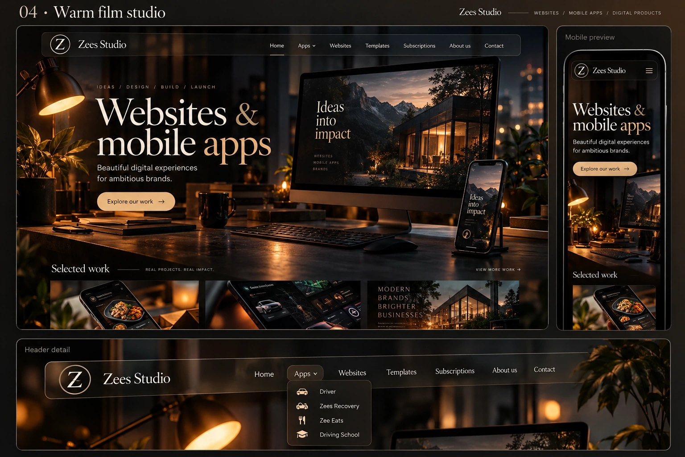Click Subscriptions in the header detail navigation
This screenshot has width=685, height=457.
(x=455, y=371)
